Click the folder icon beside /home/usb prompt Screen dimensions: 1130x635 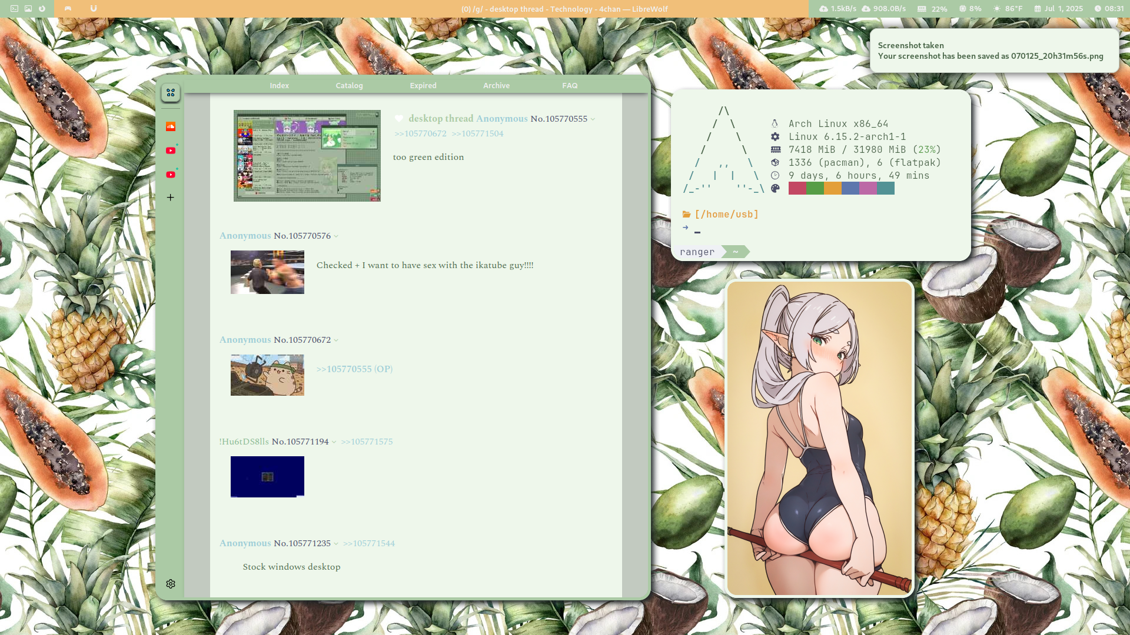click(686, 214)
